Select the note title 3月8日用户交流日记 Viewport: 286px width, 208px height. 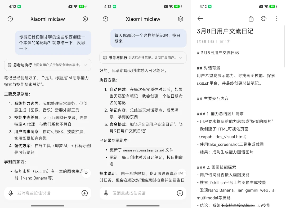[225, 31]
